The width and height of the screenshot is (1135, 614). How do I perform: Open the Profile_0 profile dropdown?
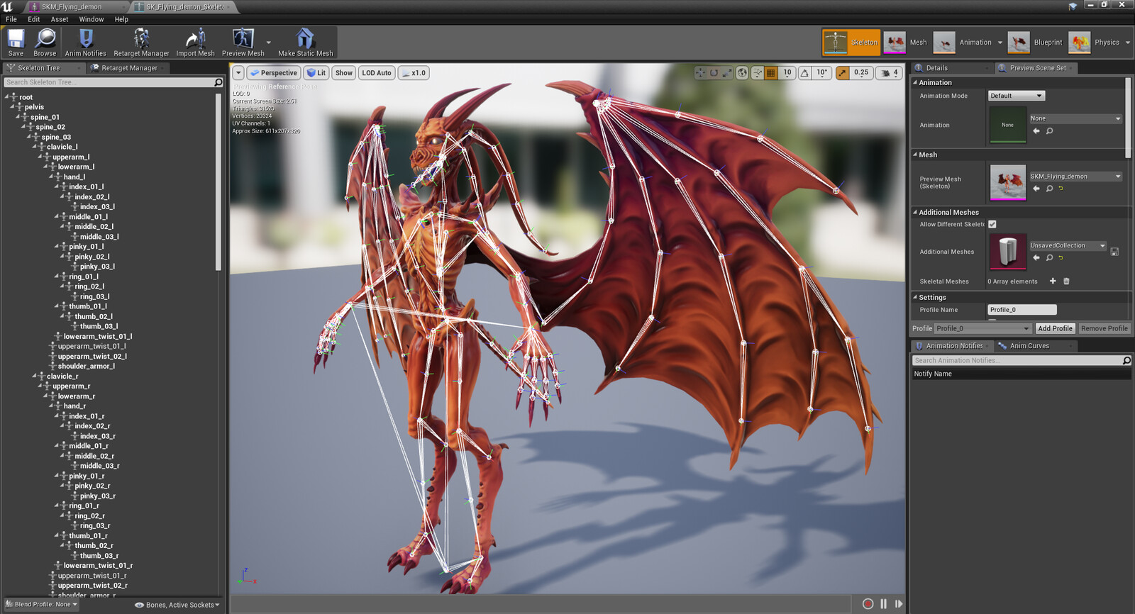coord(982,328)
